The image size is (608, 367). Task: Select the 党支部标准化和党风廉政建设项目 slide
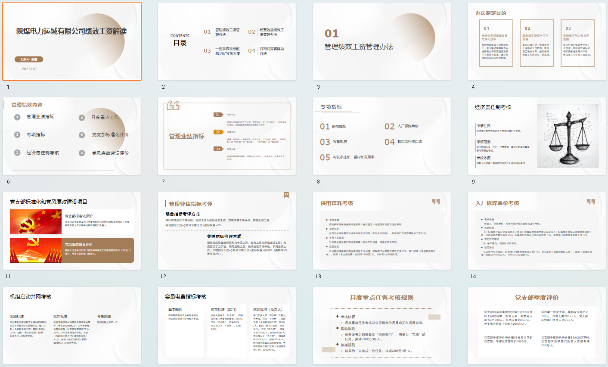[x=72, y=231]
